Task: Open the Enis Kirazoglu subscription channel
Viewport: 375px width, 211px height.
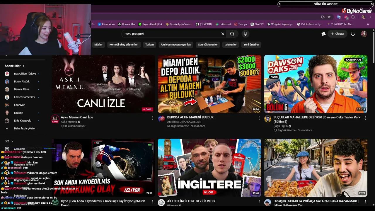Action: coord(22,121)
